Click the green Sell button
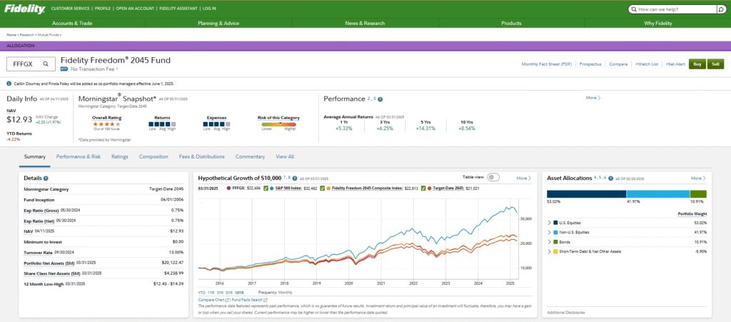731x322 pixels. [715, 64]
